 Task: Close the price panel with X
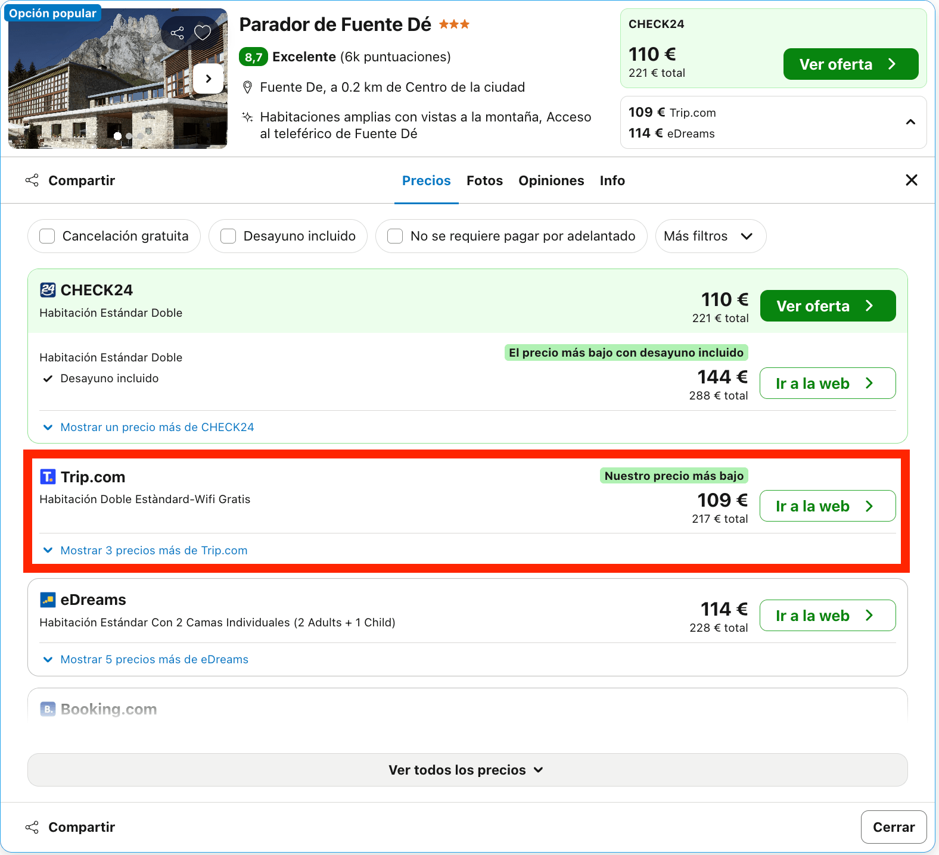[912, 180]
